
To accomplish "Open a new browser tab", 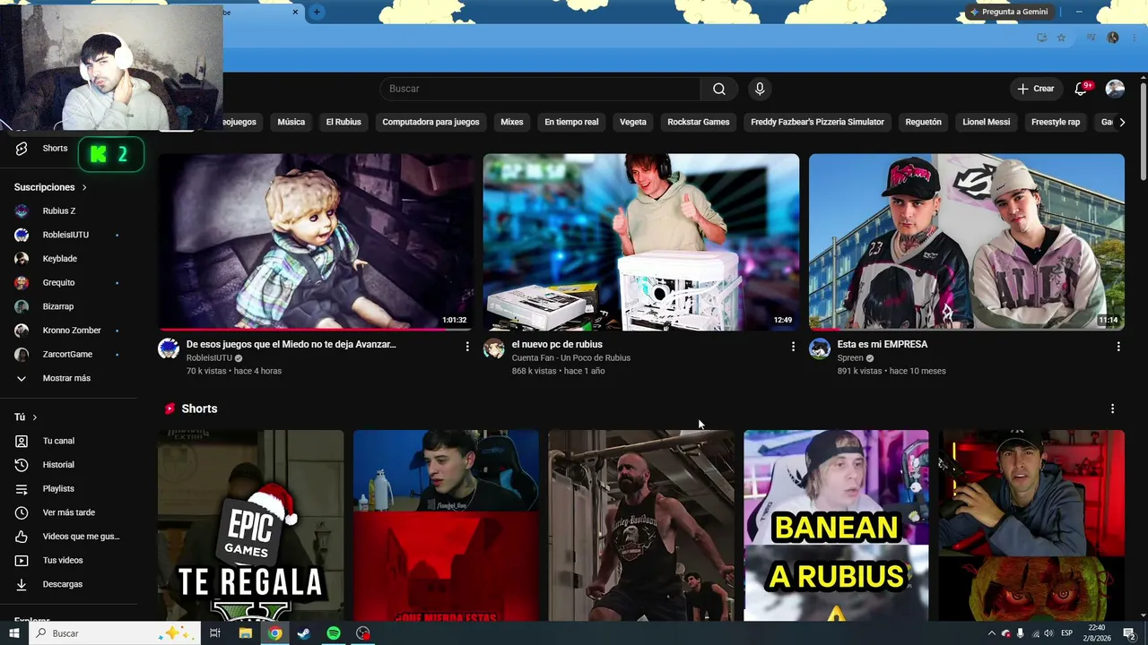I will click(317, 12).
